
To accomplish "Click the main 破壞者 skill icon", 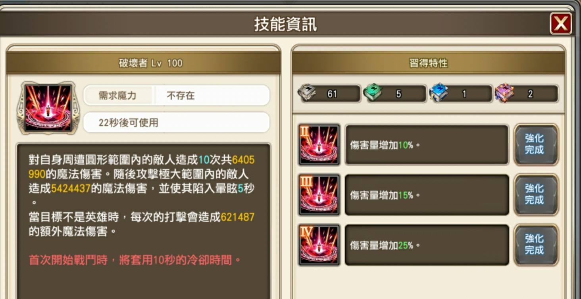I will point(48,108).
